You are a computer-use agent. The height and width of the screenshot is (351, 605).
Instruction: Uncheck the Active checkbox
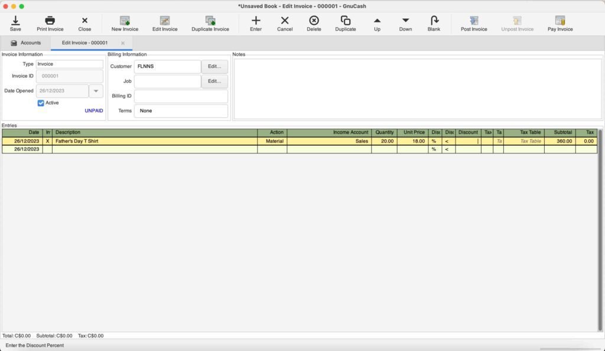[41, 103]
